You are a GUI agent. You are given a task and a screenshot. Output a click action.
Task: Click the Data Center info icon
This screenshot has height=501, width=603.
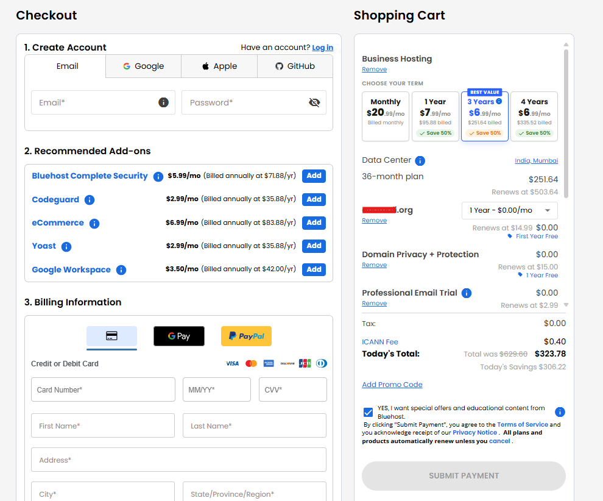pos(420,160)
